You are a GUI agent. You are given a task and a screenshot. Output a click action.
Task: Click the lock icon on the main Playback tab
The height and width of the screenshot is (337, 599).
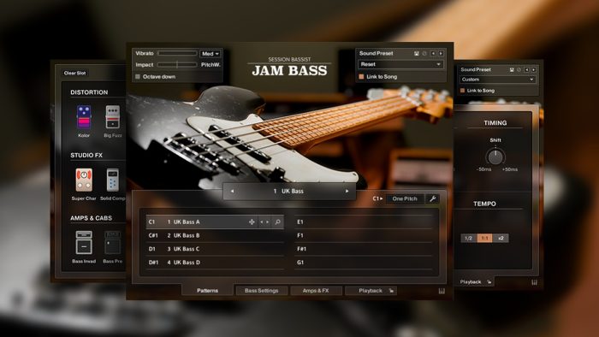pos(391,291)
